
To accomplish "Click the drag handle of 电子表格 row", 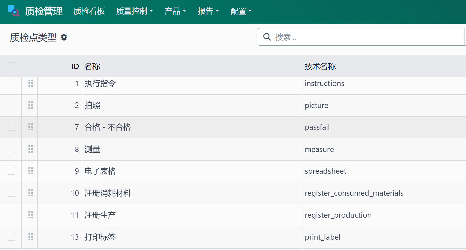I will pyautogui.click(x=31, y=171).
